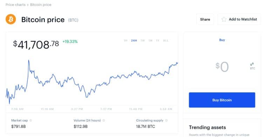Click the $0 amount input field
This screenshot has width=269, height=137.
[x=222, y=67]
